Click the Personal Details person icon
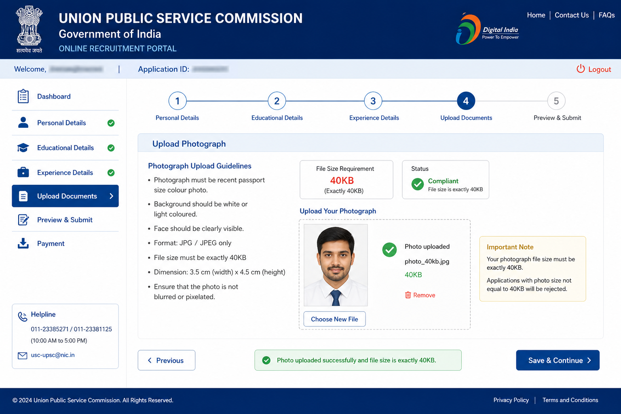Viewport: 621px width, 414px height. click(23, 123)
